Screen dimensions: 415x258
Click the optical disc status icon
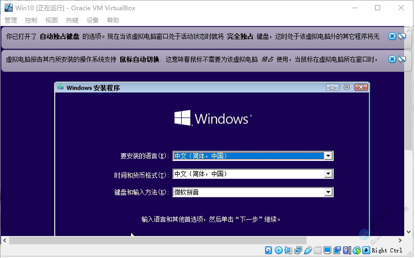click(278, 250)
